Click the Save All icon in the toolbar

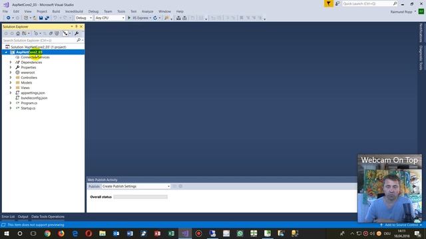tap(47, 18)
